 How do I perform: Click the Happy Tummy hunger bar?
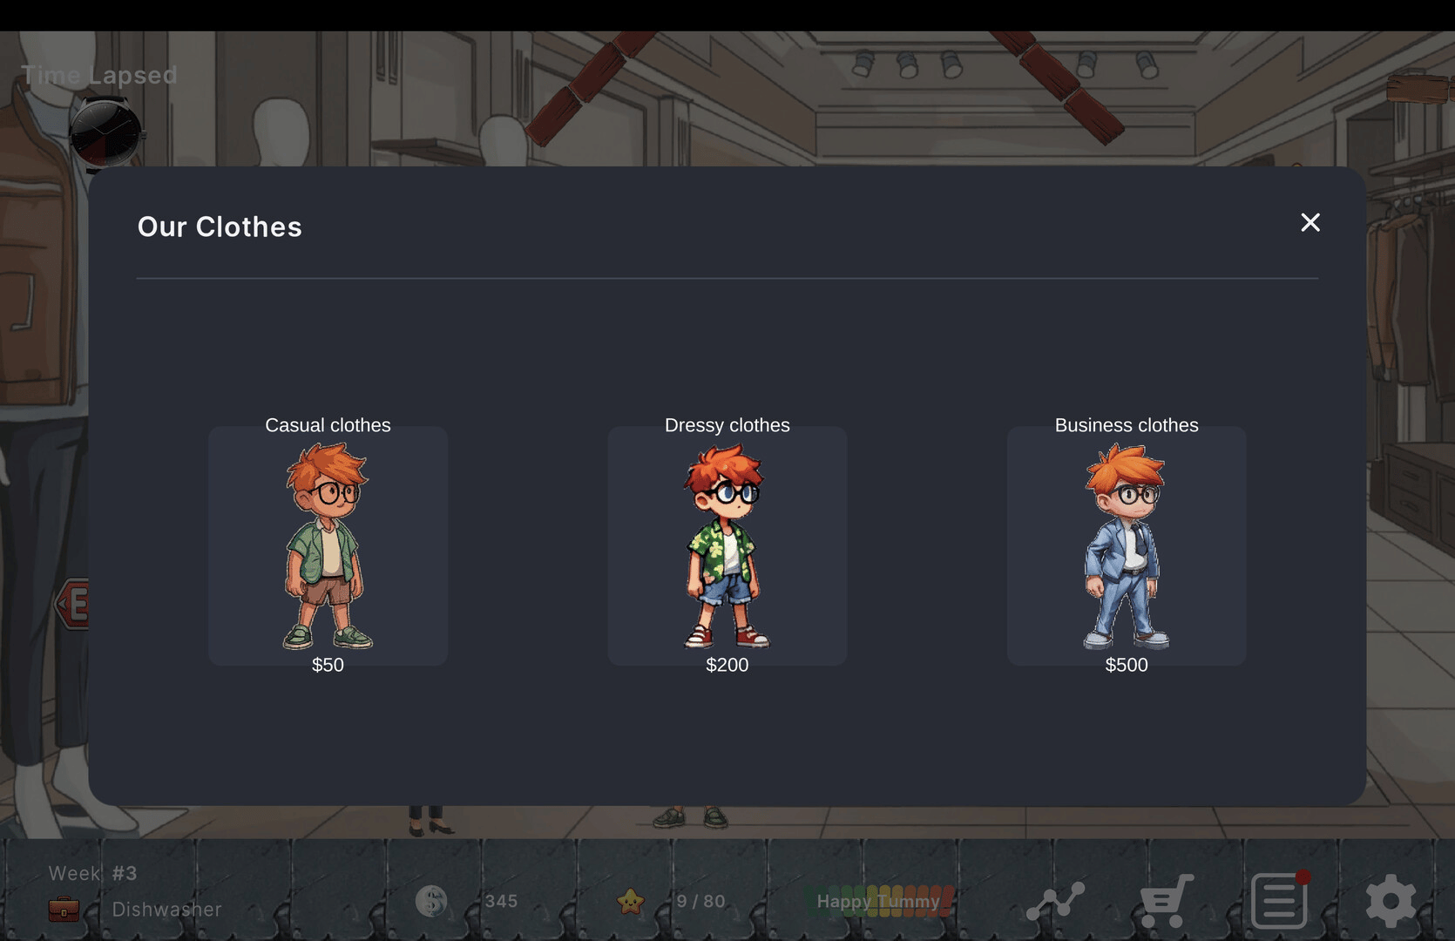click(x=878, y=901)
